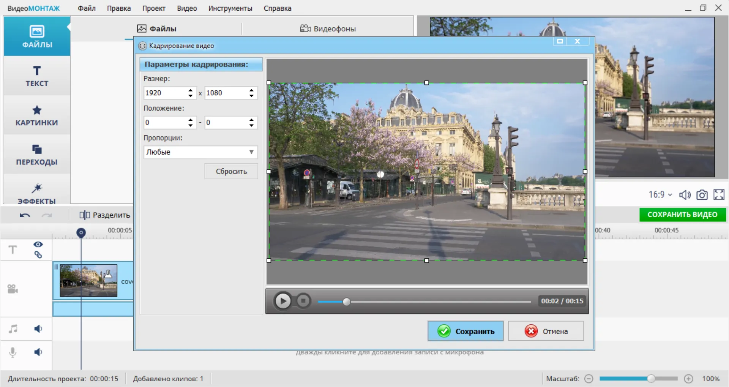Click the Кадрирование видео title icon
The image size is (729, 387).
tap(142, 46)
